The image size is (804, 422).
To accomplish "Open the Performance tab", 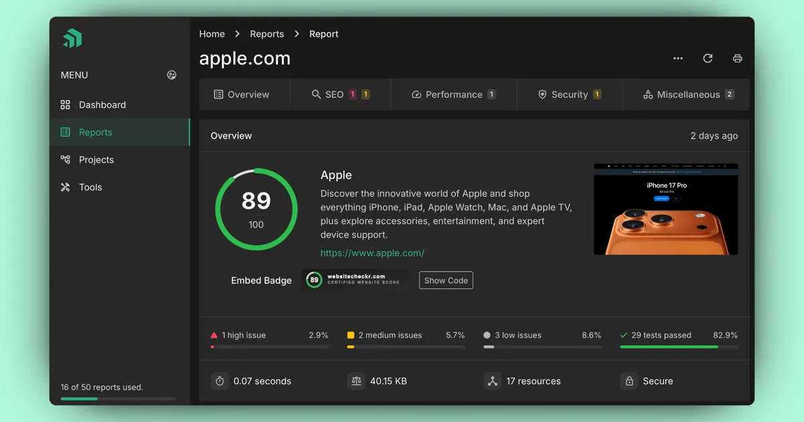I will tap(453, 94).
